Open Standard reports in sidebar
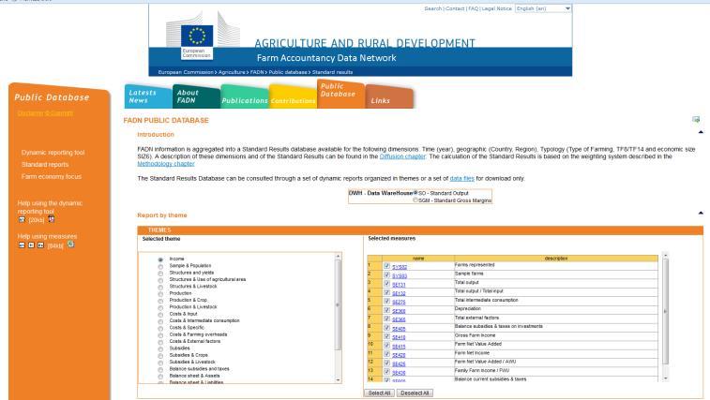The height and width of the screenshot is (400, 710). click(45, 164)
